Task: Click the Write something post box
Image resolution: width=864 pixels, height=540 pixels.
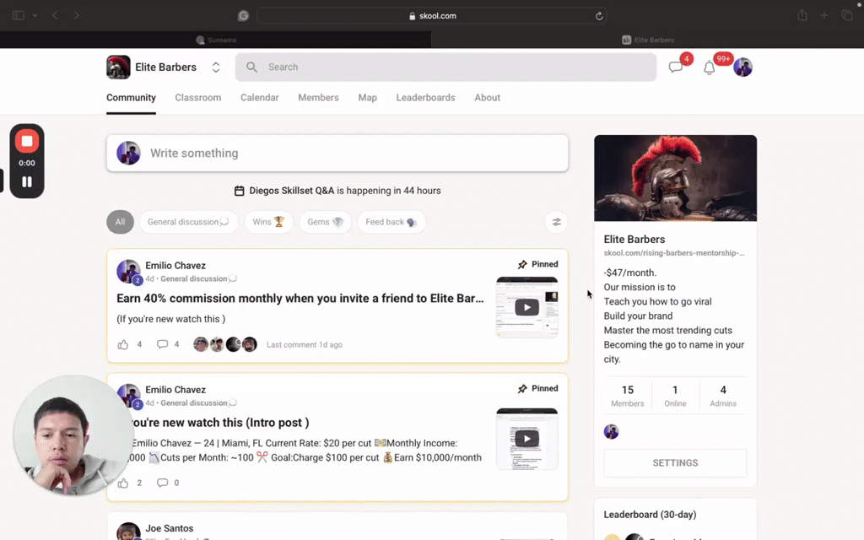Action: pyautogui.click(x=337, y=154)
